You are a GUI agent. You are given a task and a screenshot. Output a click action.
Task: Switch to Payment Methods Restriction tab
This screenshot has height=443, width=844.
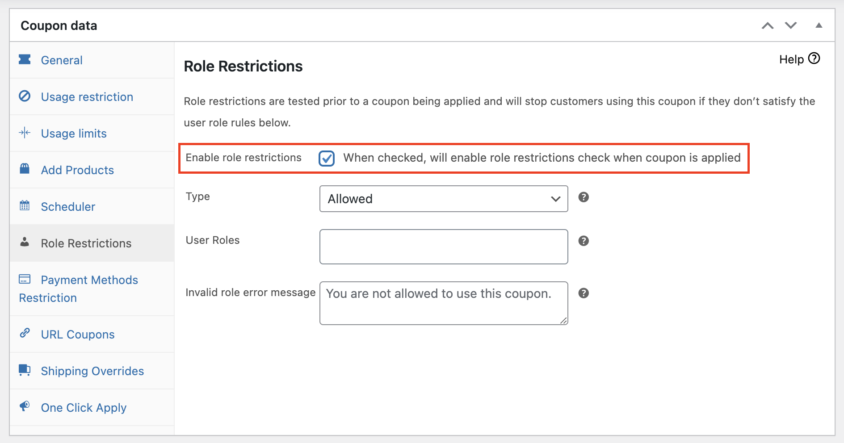(89, 280)
